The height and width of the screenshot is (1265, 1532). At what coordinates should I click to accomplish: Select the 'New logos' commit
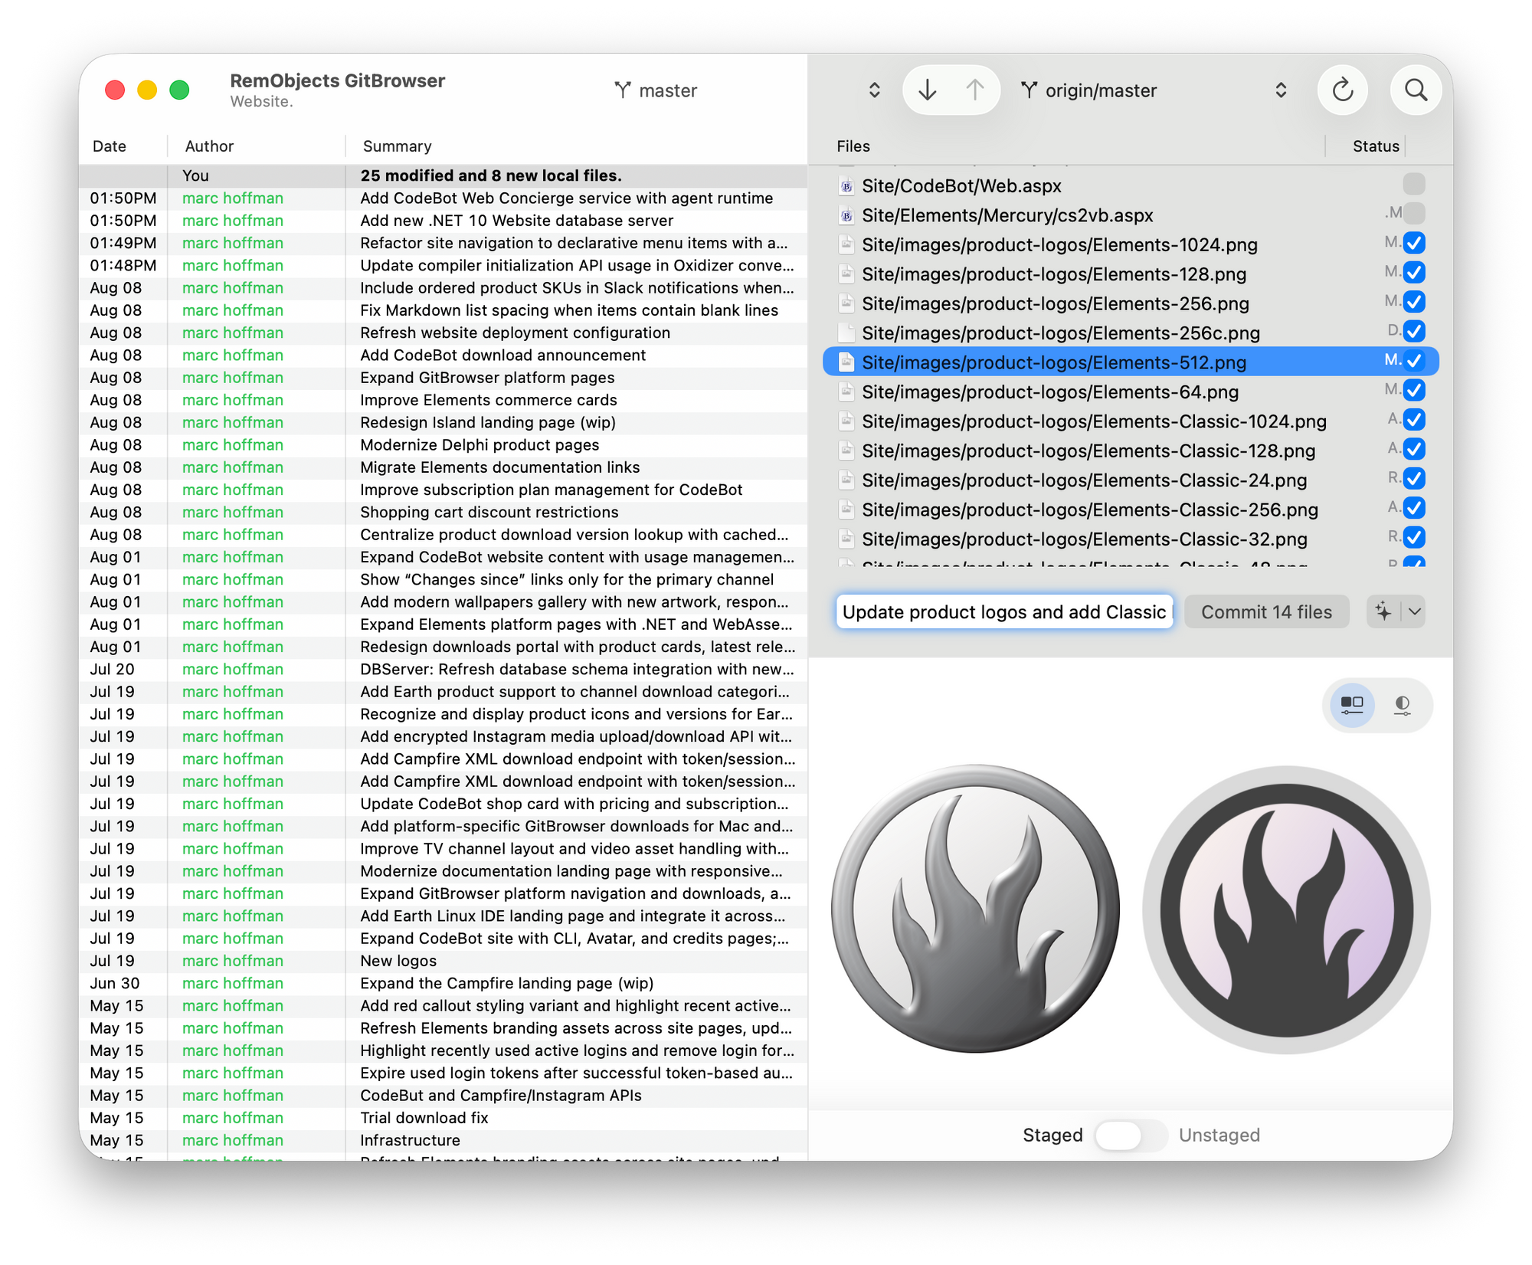[x=443, y=961]
